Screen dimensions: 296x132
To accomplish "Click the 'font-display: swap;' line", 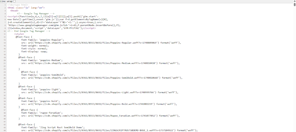I will pos(34,52).
